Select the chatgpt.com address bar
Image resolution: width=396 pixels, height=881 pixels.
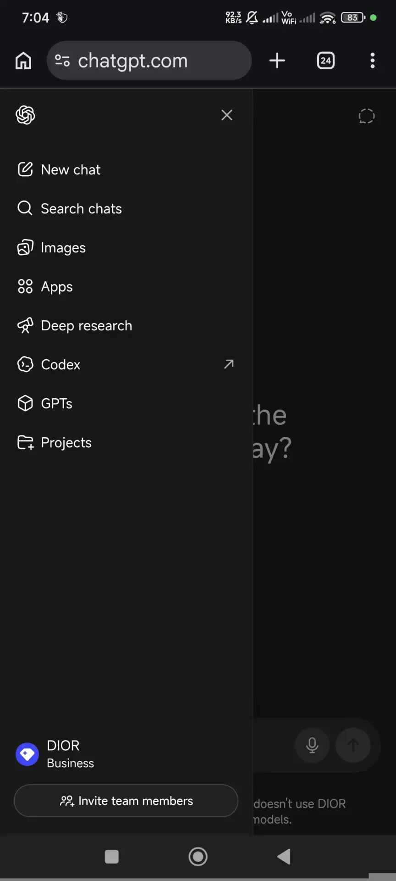coord(149,61)
